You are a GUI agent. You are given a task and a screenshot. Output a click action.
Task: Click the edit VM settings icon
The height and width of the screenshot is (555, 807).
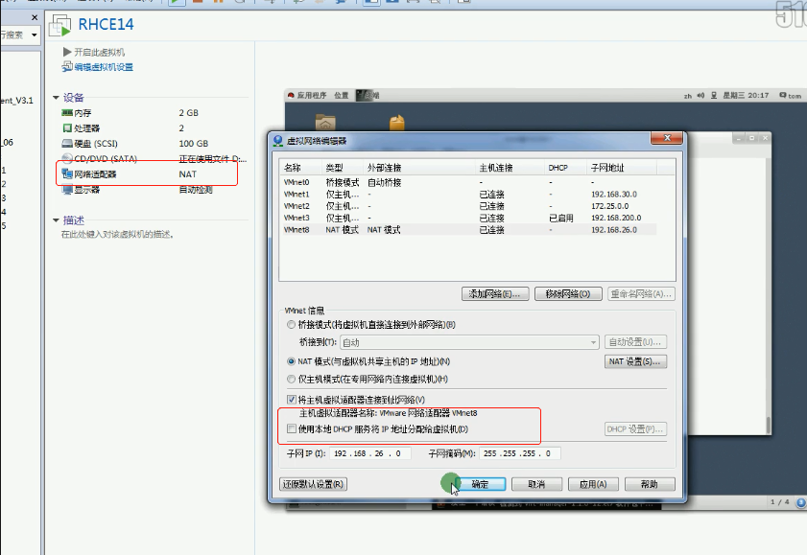67,67
